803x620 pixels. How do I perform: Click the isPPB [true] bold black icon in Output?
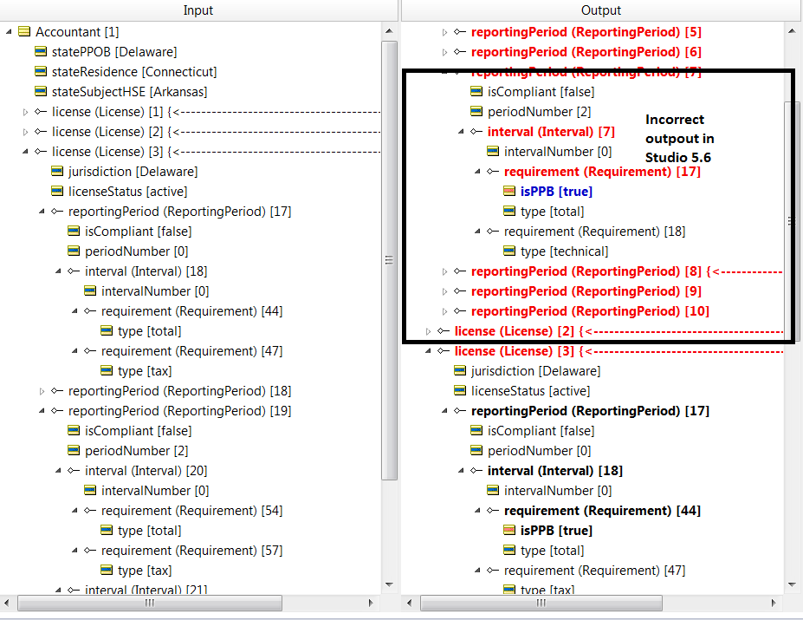pyautogui.click(x=509, y=530)
